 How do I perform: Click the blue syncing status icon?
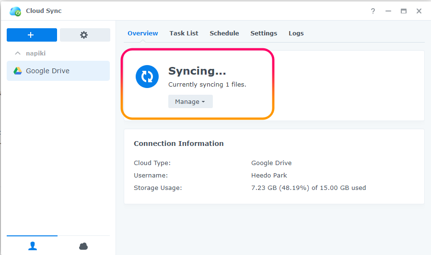pos(147,77)
